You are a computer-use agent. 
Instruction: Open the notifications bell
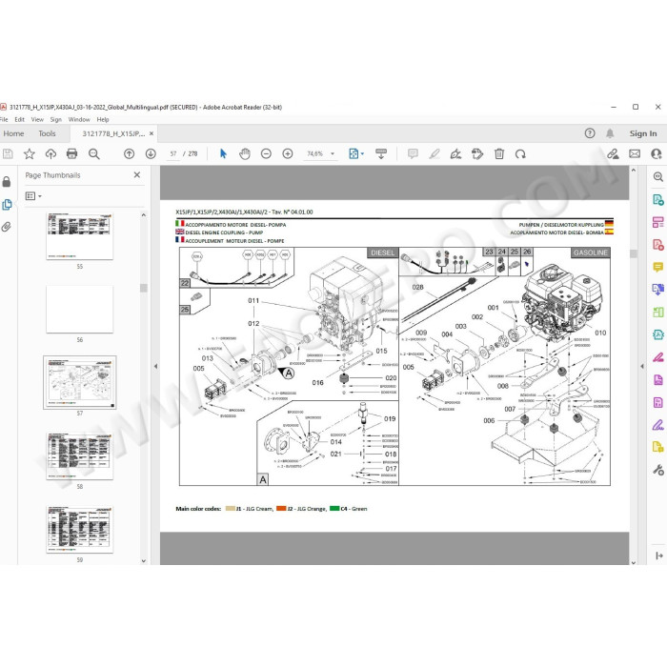(610, 133)
